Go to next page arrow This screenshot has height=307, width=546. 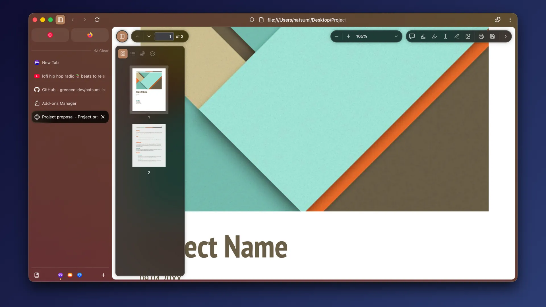[x=149, y=36]
